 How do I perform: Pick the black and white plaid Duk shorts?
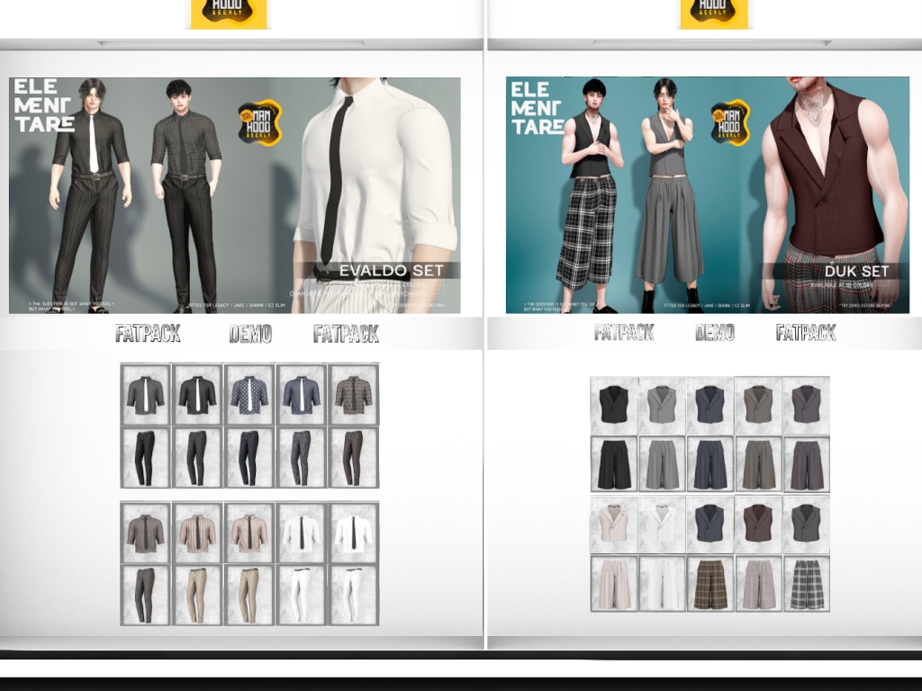(806, 583)
